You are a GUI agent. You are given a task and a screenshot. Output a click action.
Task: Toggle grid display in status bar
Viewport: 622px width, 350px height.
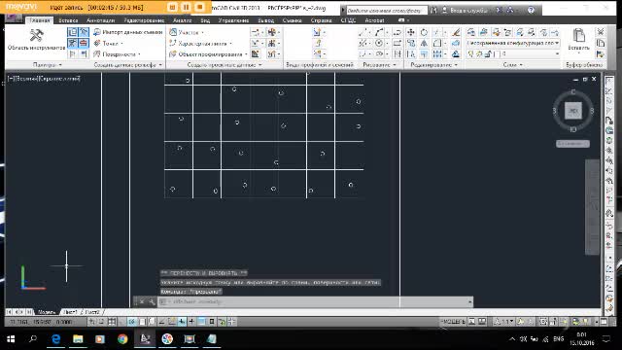pyautogui.click(x=113, y=322)
